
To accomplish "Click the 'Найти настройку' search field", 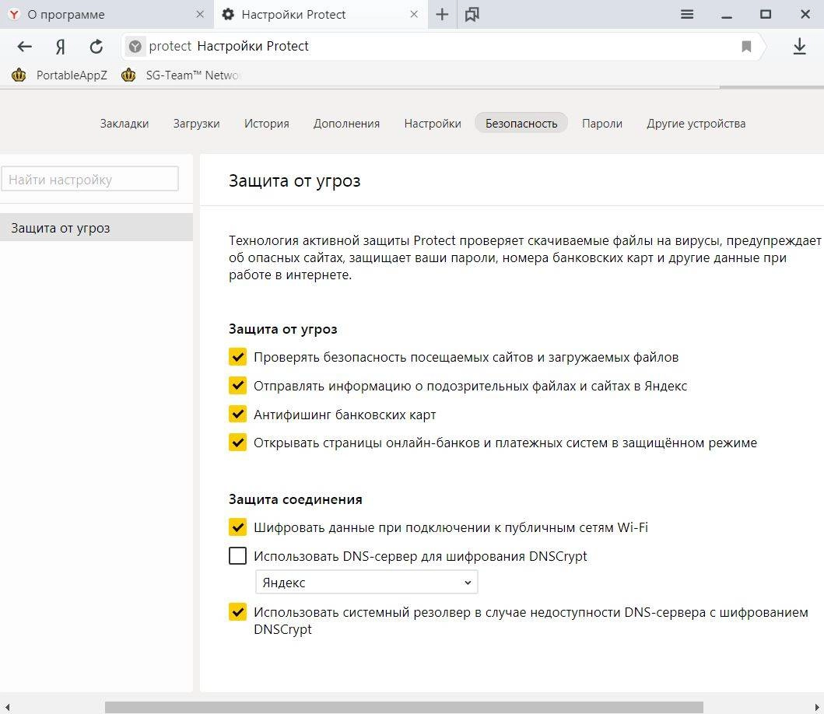I will click(x=89, y=179).
